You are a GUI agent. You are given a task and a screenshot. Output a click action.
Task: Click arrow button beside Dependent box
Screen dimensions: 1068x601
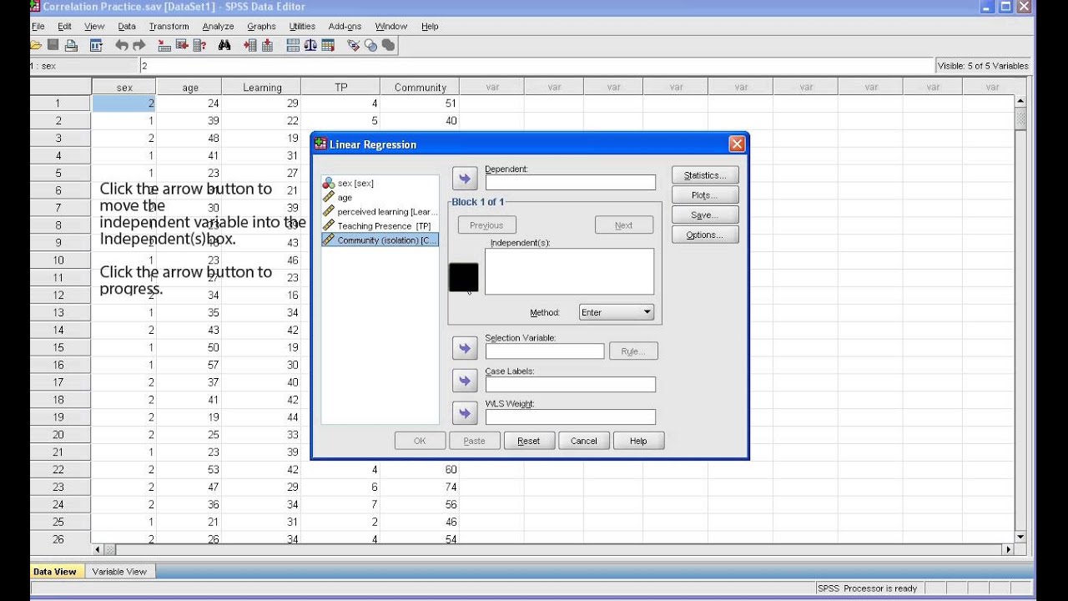(x=465, y=179)
